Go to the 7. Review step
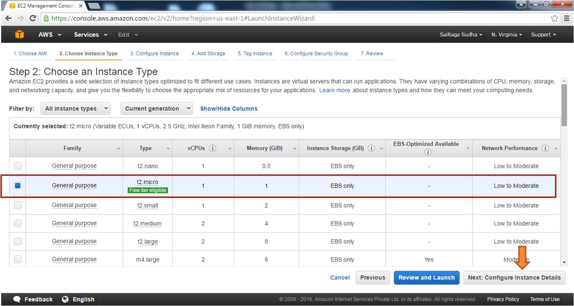This screenshot has height=306, width=574. coord(372,53)
